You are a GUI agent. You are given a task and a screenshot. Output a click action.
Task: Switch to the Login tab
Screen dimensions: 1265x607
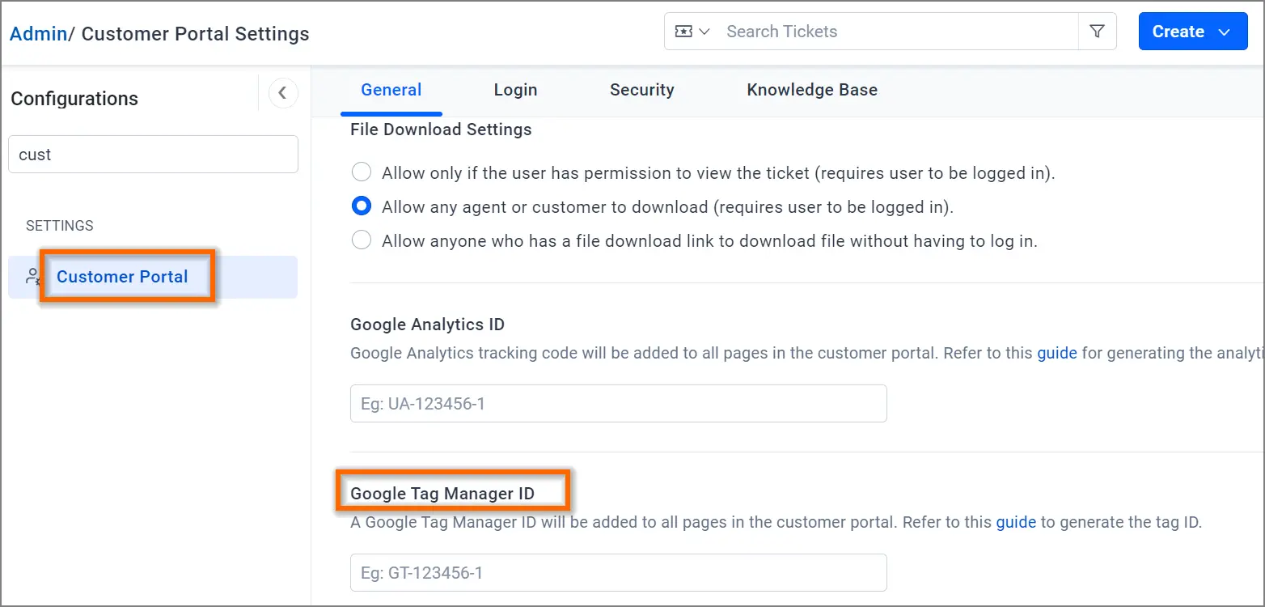[x=515, y=91]
